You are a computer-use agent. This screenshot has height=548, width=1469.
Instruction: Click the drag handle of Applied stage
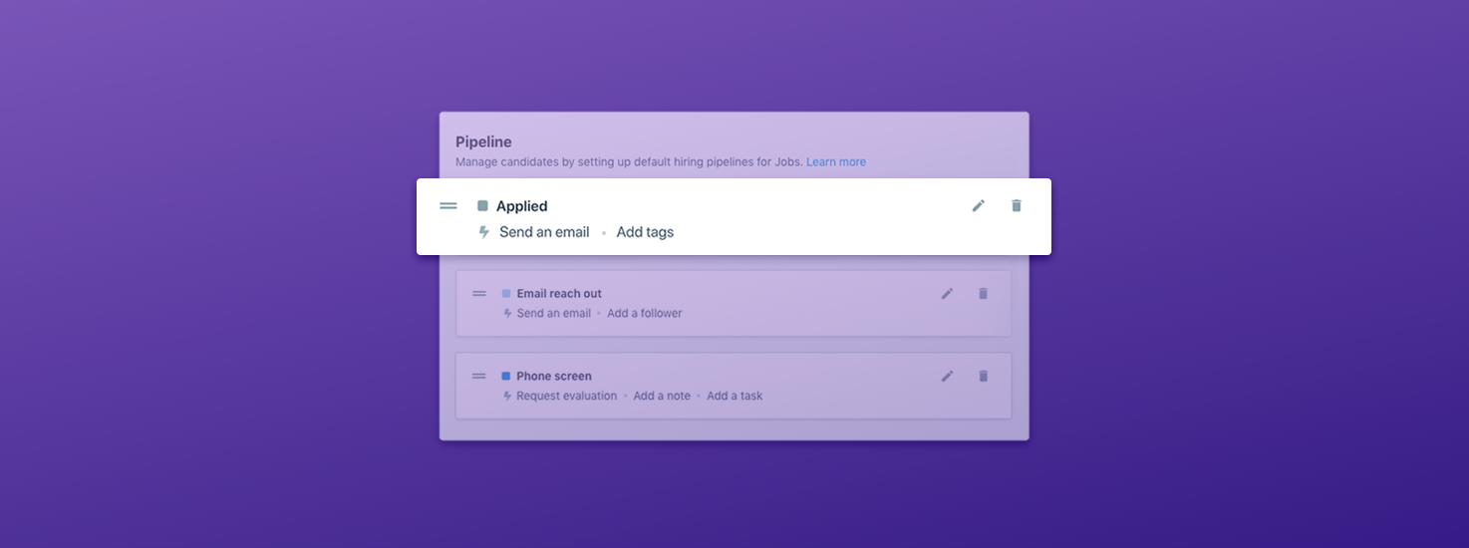[448, 205]
